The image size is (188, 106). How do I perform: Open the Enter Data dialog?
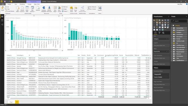pyautogui.click(x=27, y=9)
